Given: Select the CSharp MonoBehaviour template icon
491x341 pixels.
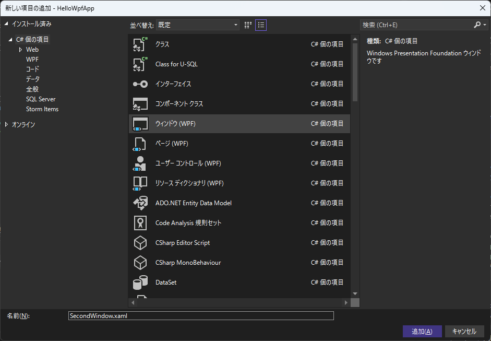Looking at the screenshot, I should click(x=140, y=263).
